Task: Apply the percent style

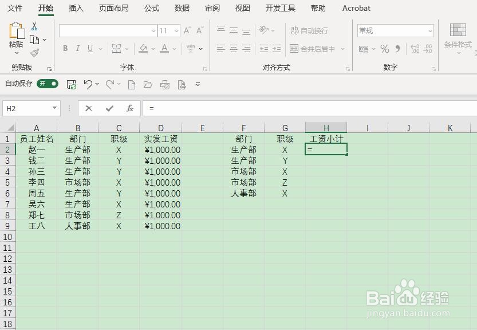Action: point(385,49)
